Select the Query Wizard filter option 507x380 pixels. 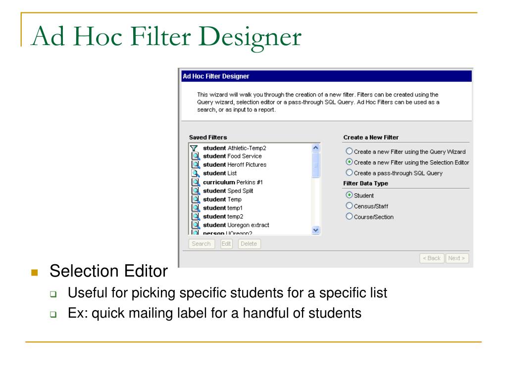coord(349,151)
